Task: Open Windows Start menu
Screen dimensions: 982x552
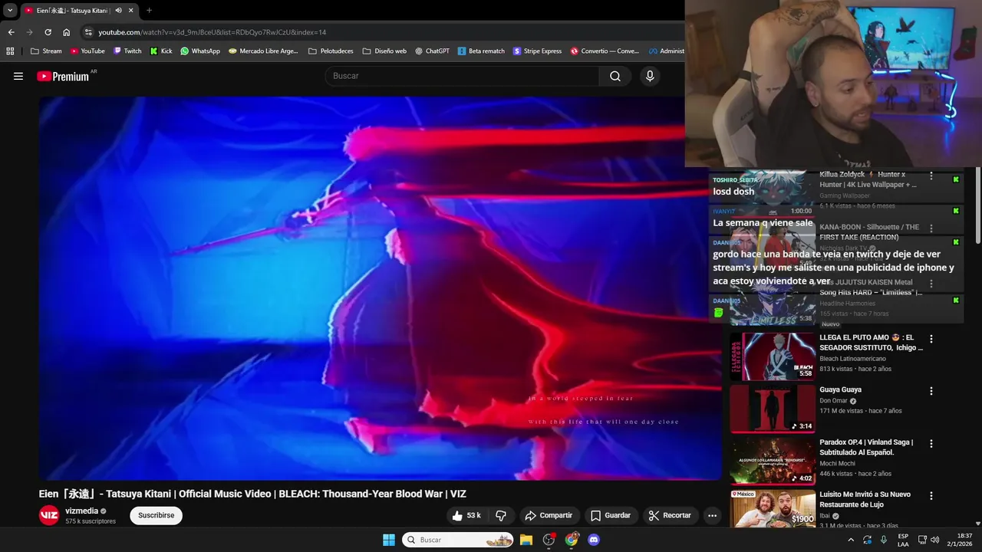Action: 389,540
